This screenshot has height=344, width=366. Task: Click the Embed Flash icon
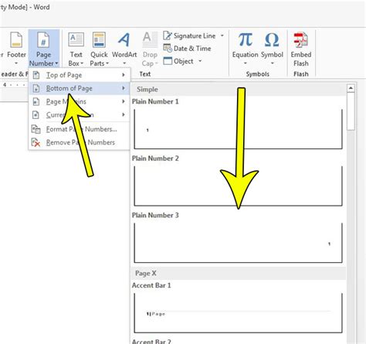coord(300,39)
